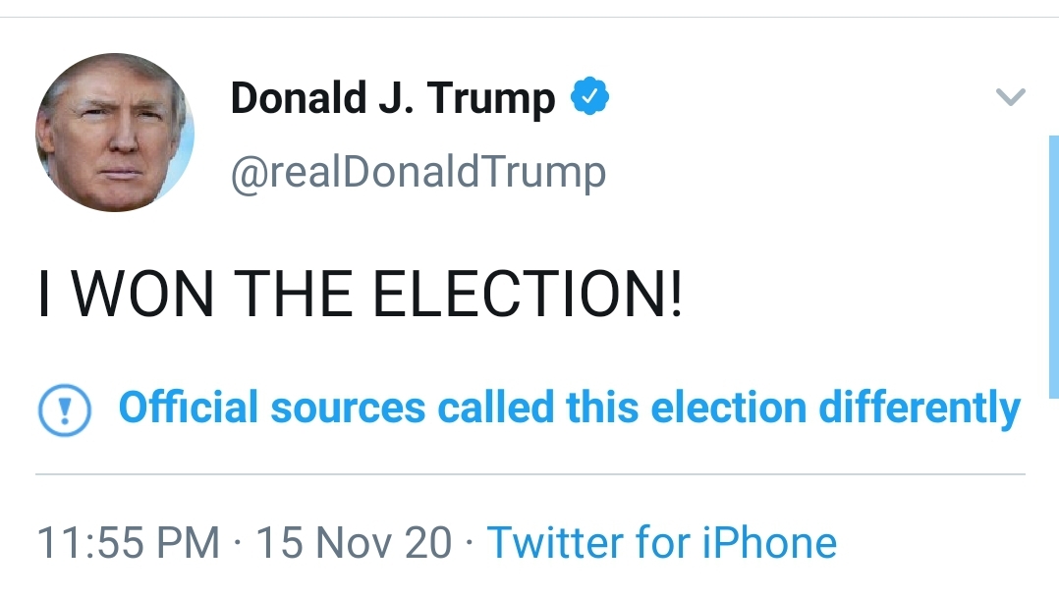
Task: Click the divider line below the warning label
Action: point(530,474)
